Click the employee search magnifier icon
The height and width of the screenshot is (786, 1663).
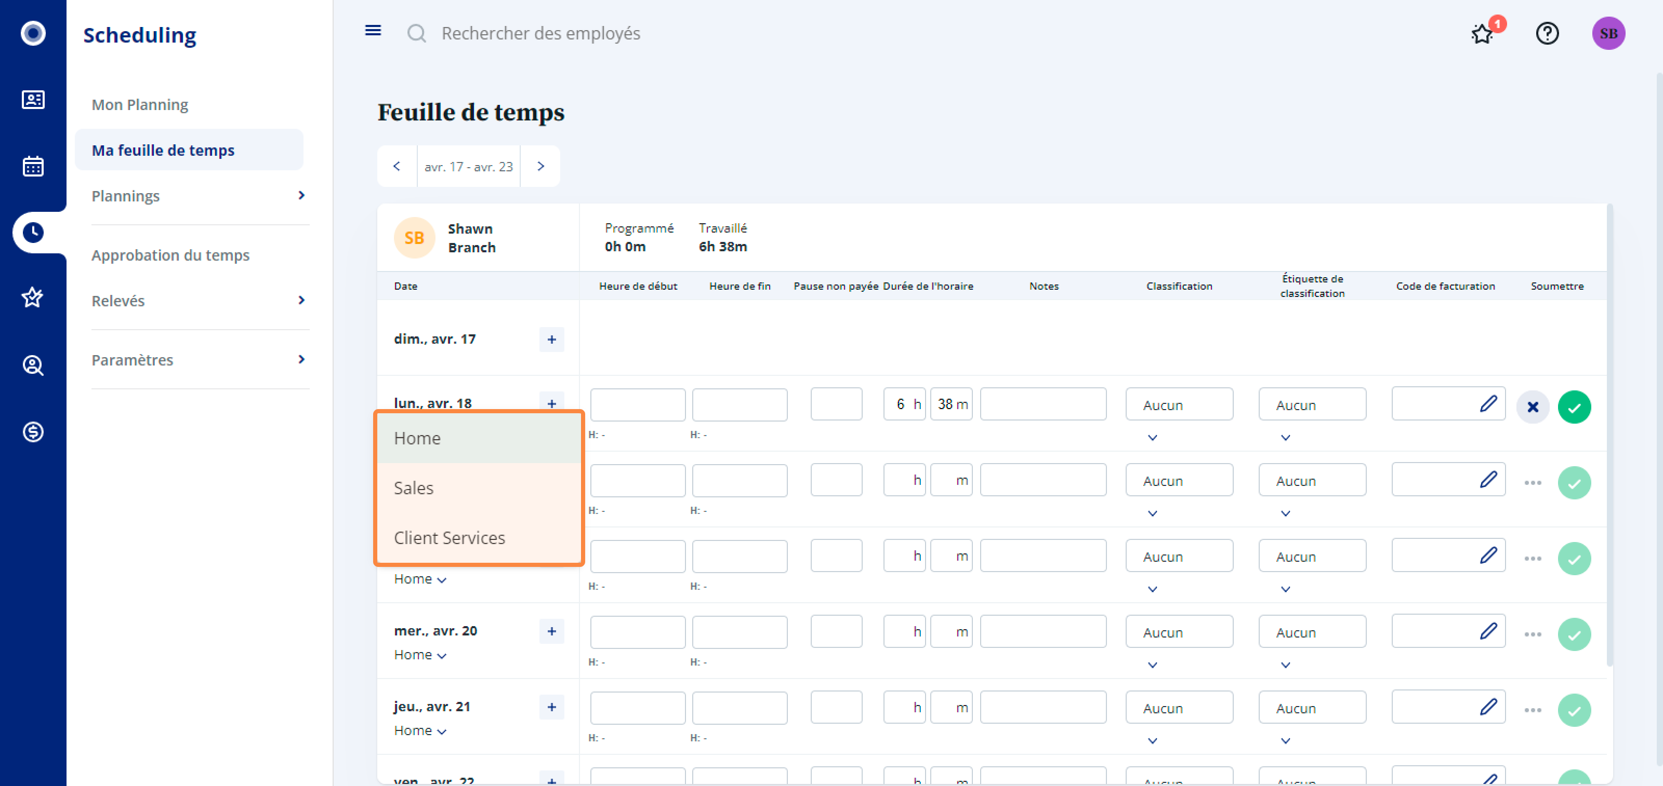tap(416, 33)
